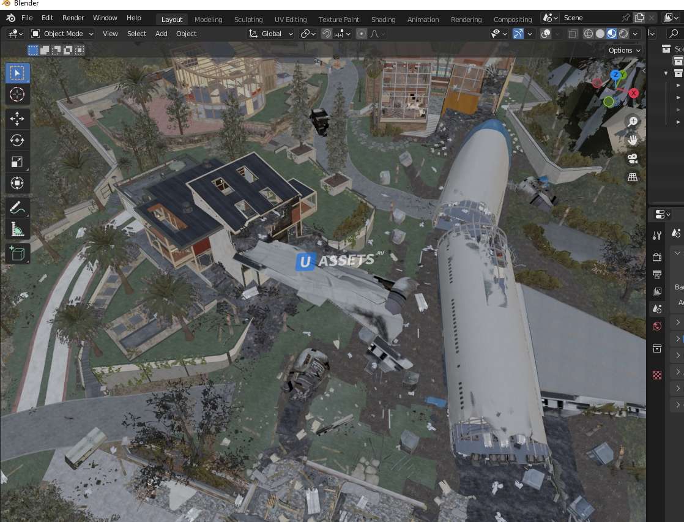
Task: Open Render properties tab
Action: 657,257
